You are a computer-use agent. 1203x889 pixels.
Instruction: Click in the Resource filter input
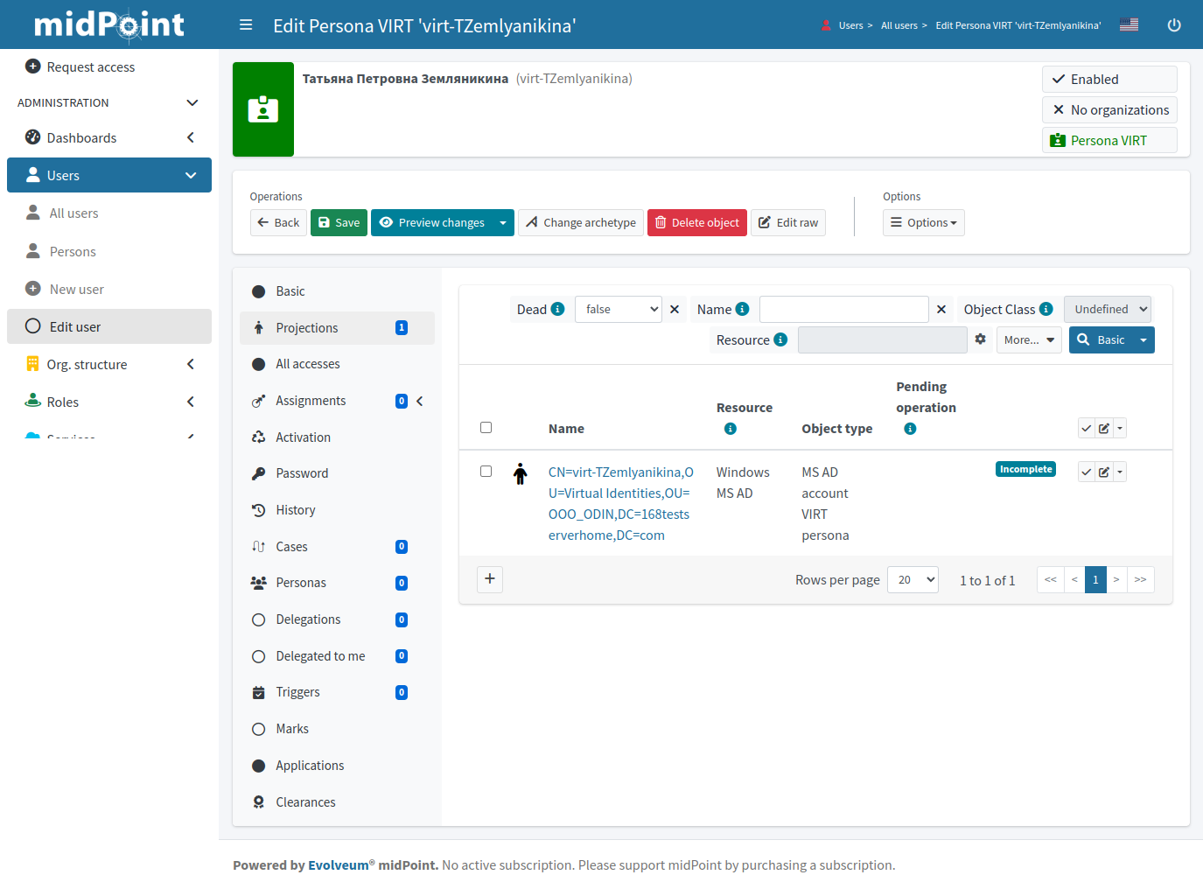[883, 339]
